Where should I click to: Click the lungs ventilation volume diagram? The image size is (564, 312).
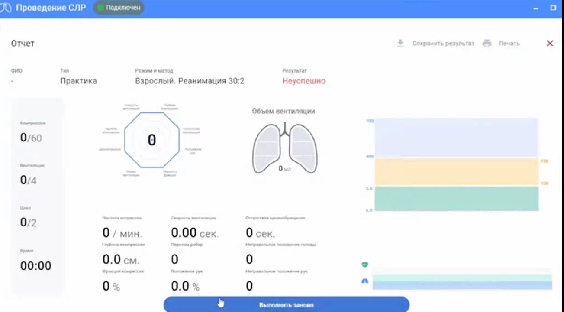283,148
